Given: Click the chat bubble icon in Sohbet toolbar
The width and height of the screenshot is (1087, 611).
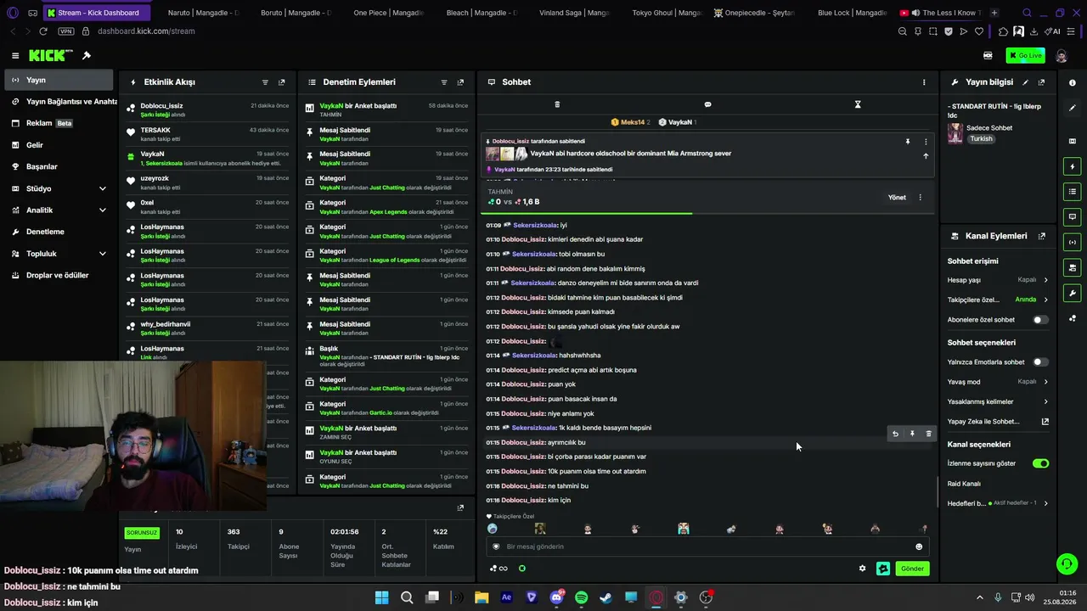Looking at the screenshot, I should click(707, 104).
